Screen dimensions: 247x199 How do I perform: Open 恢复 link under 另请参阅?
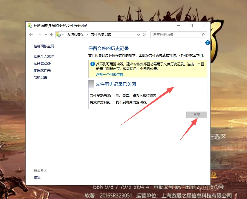pos(37,177)
